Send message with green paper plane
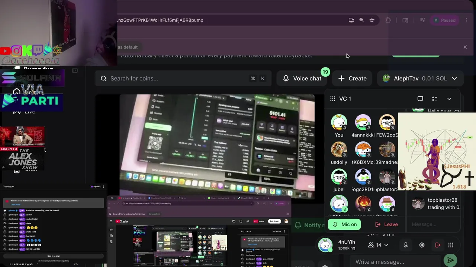The width and height of the screenshot is (476, 267). pos(450,260)
